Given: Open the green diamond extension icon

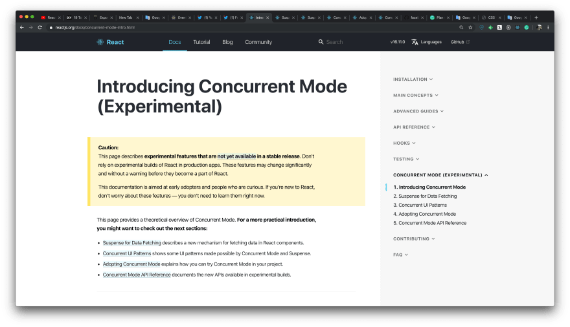Looking at the screenshot, I should click(x=491, y=28).
